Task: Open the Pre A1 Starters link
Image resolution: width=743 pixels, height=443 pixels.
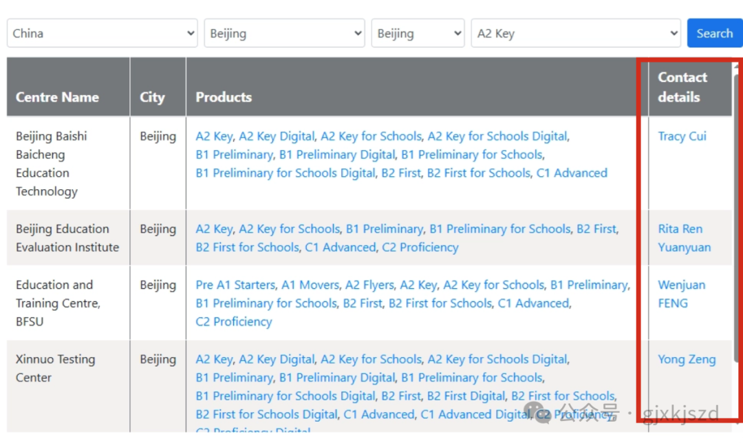Action: coord(235,285)
